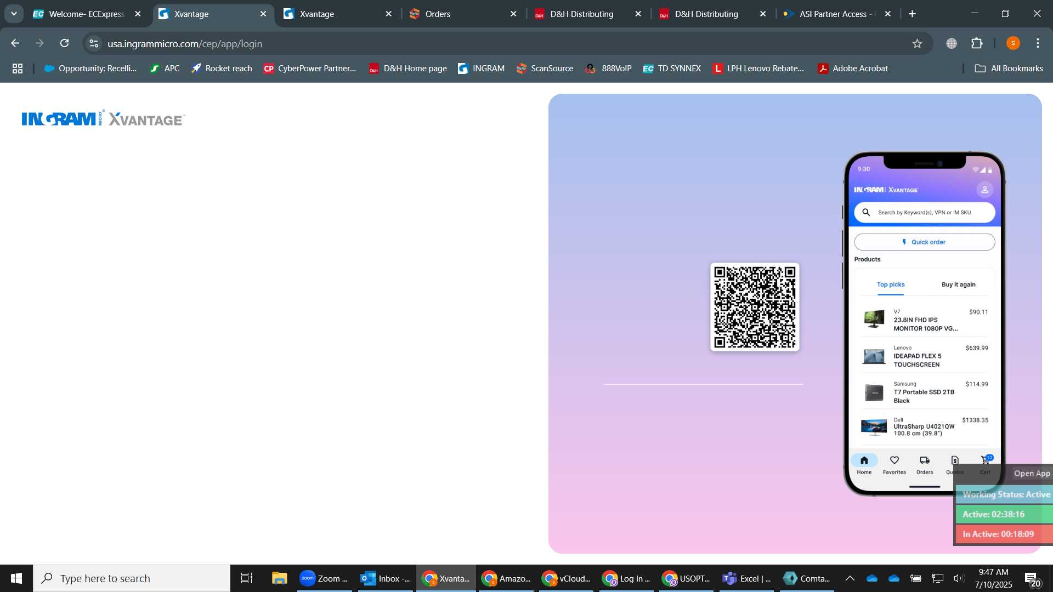Open the INGRAM bookmark
This screenshot has height=592, width=1053.
pos(482,69)
